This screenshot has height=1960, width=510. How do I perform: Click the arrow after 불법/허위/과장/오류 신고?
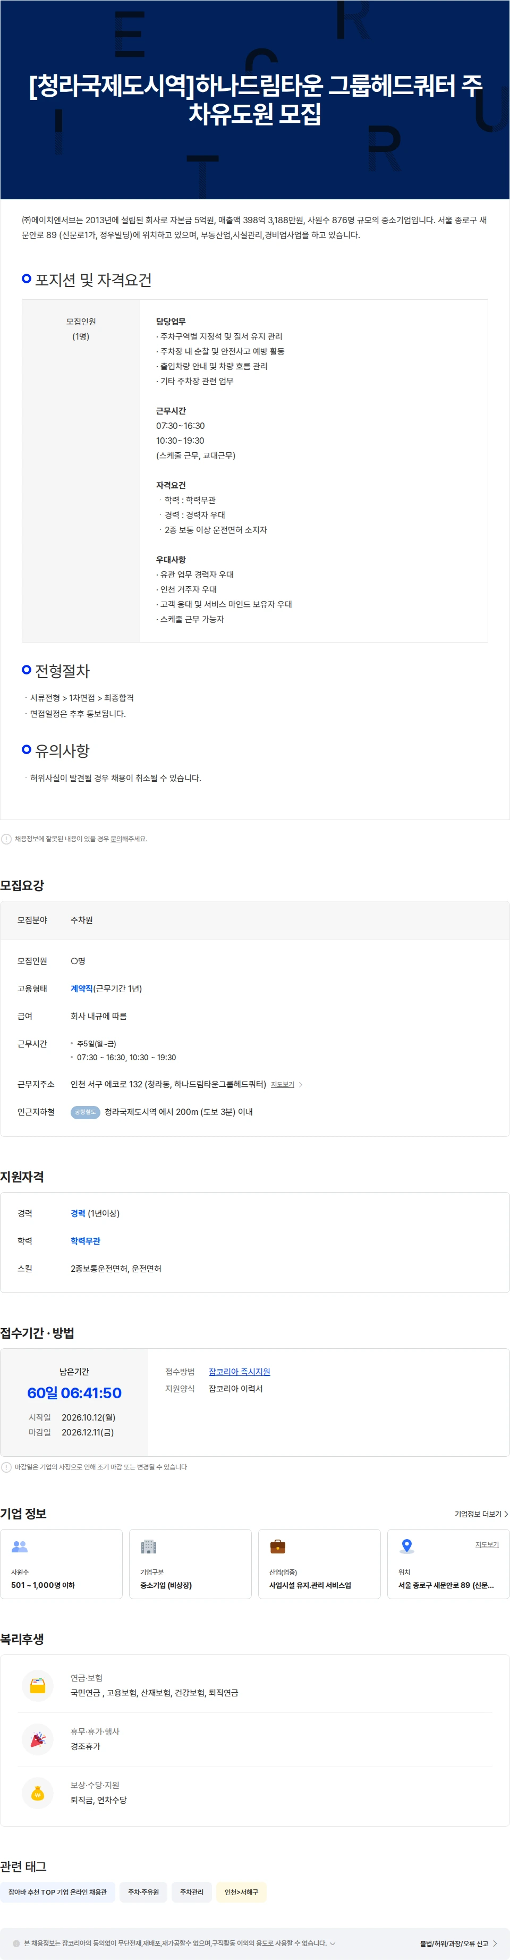[495, 1944]
